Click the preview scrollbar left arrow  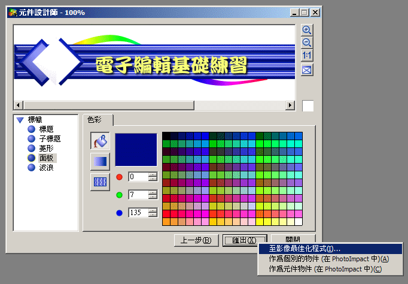click(18, 105)
